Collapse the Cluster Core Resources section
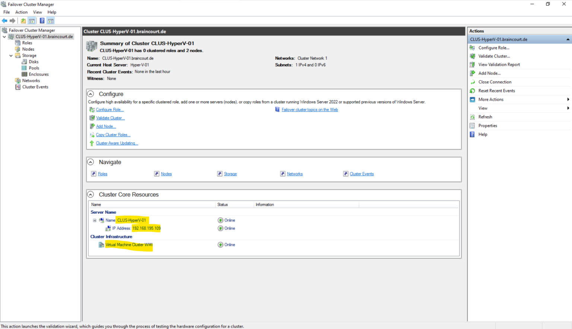The width and height of the screenshot is (572, 329). pyautogui.click(x=90, y=194)
